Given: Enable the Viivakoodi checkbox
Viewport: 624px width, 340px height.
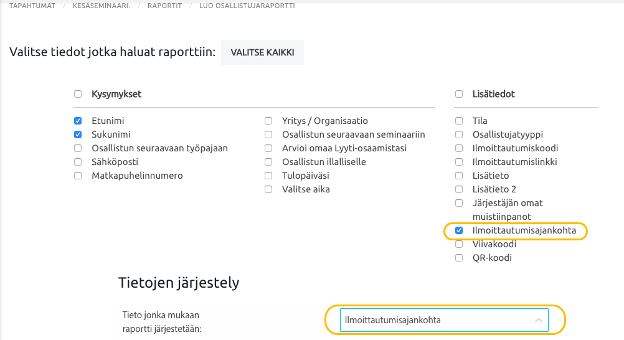Looking at the screenshot, I should [x=459, y=244].
